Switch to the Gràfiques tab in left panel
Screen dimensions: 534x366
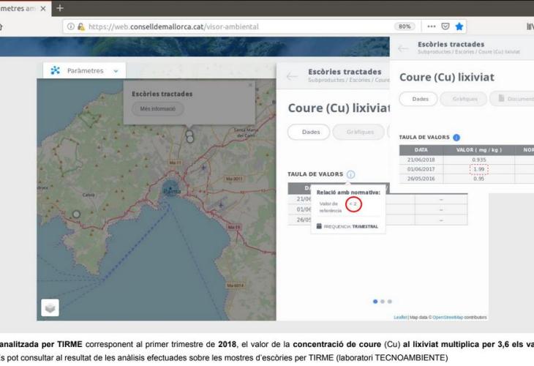click(x=358, y=132)
